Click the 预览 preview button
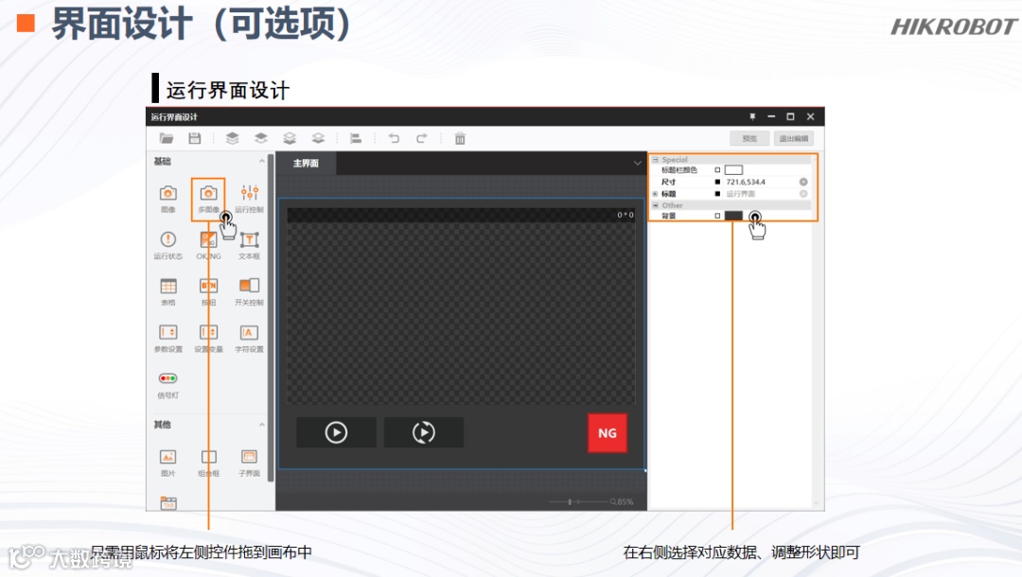The image size is (1022, 577). (749, 138)
